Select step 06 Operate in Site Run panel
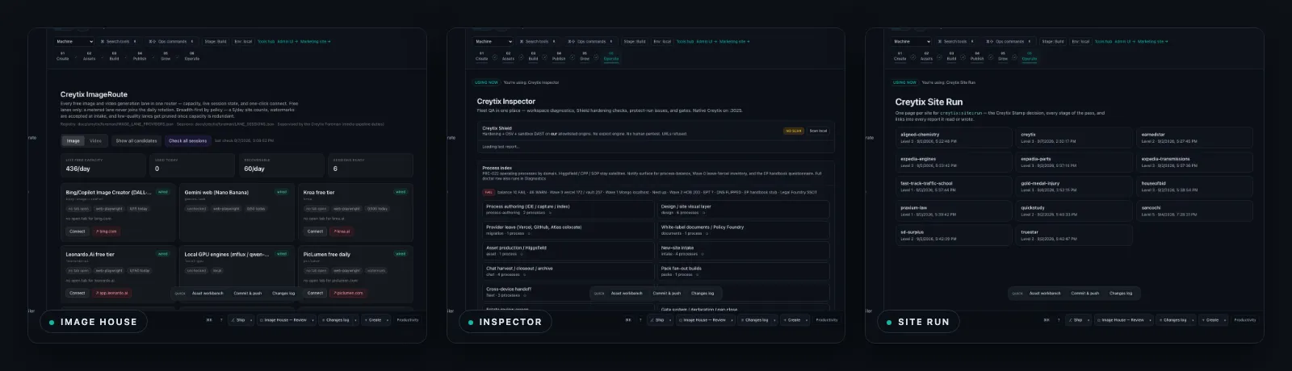This screenshot has height=371, width=1292. 1030,56
